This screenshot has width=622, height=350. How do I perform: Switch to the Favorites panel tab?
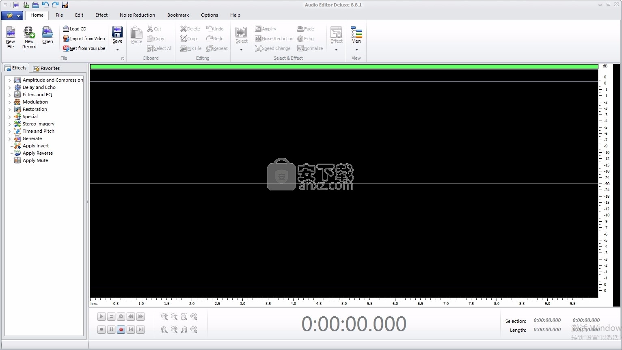coord(46,68)
